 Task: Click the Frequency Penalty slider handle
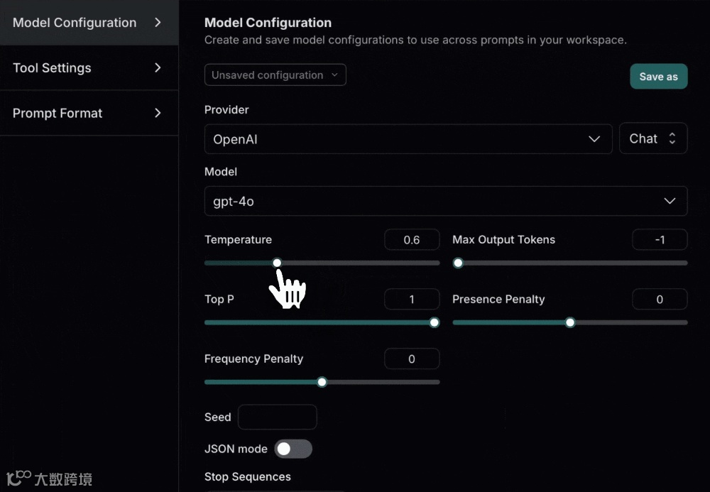[x=322, y=382]
